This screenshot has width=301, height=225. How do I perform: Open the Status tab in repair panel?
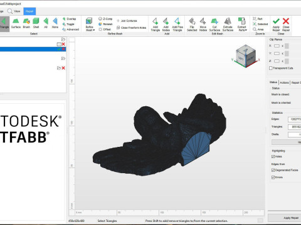(x=273, y=82)
